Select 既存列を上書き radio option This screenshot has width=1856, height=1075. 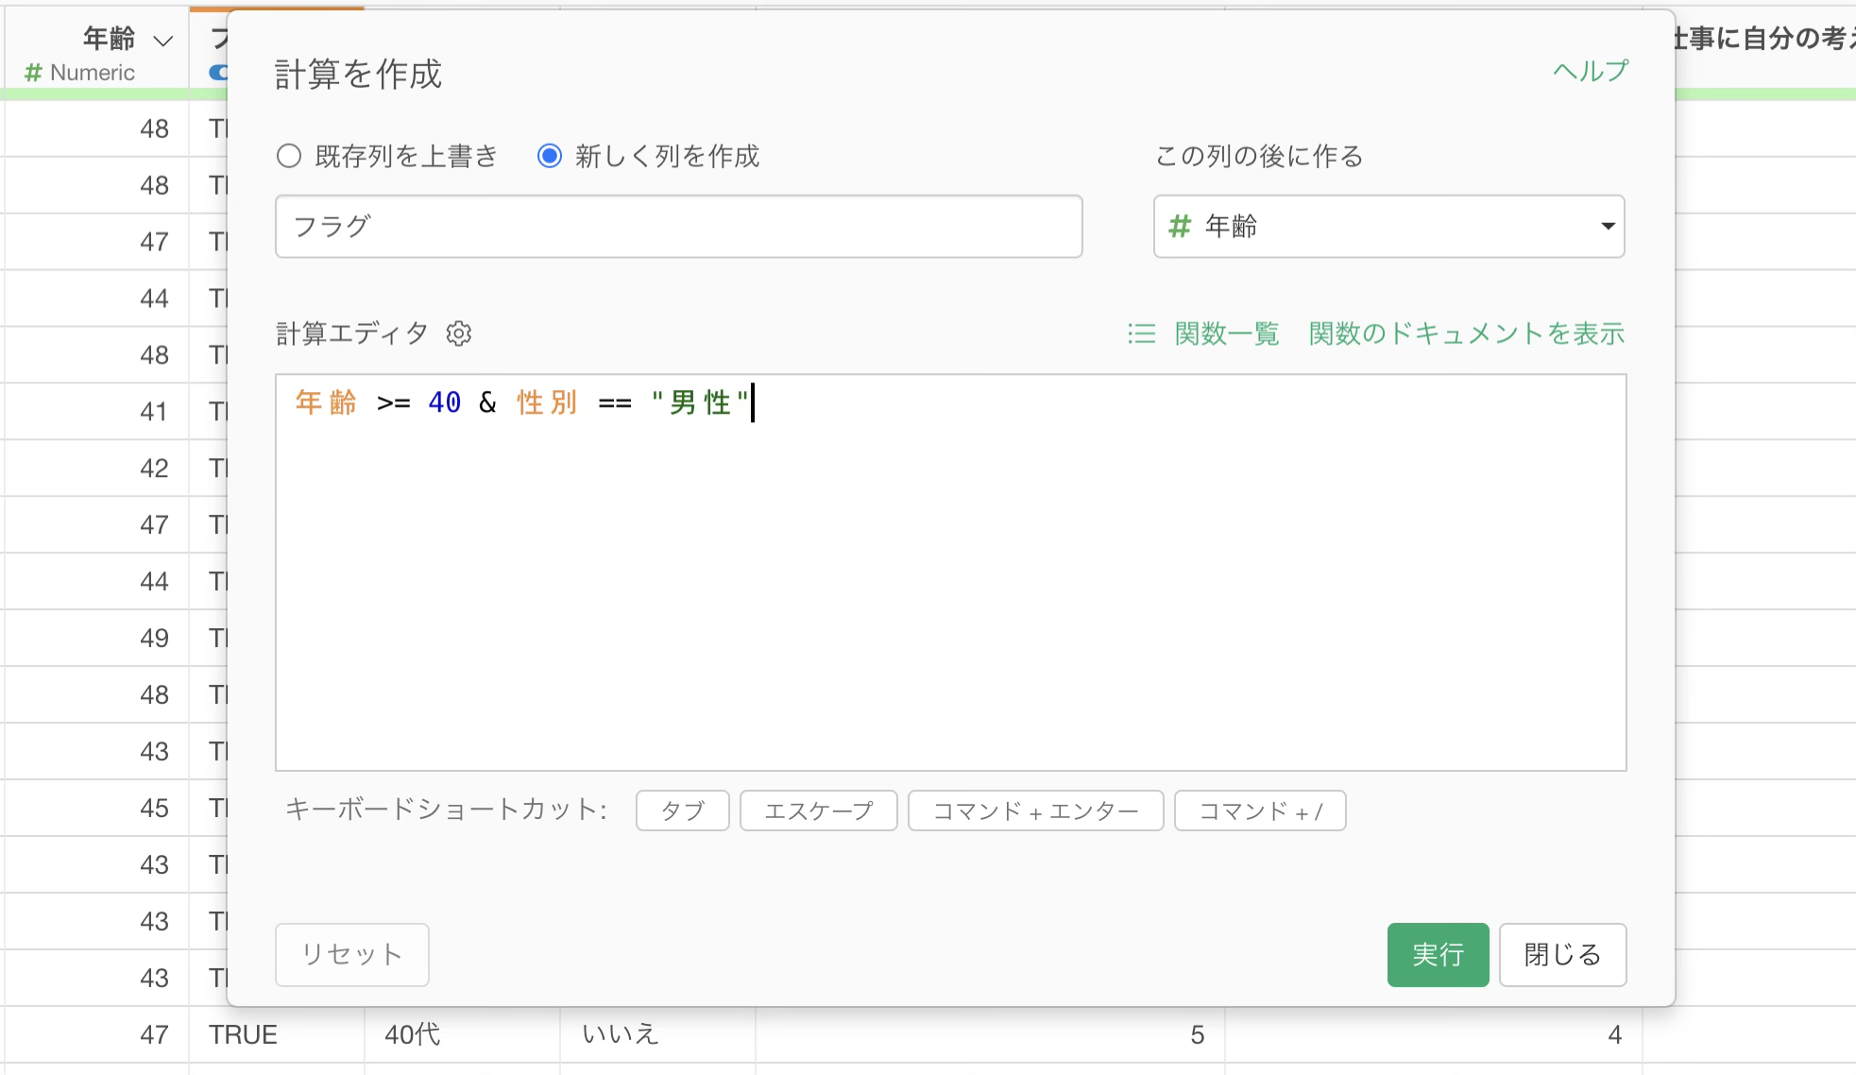[289, 156]
